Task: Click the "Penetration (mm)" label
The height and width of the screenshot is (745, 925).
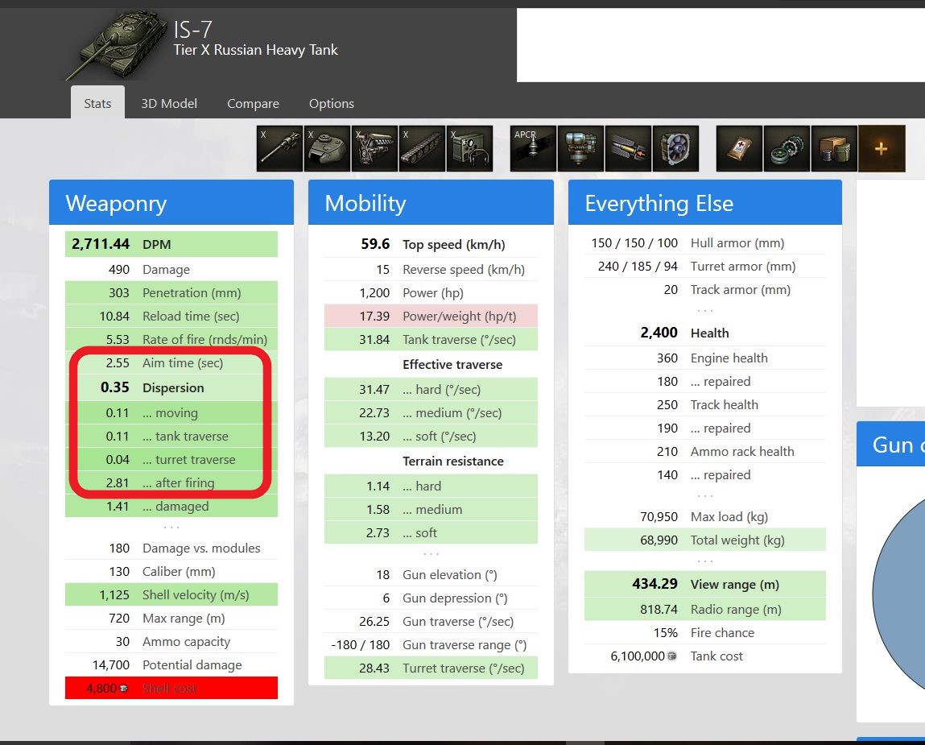Action: (x=192, y=293)
